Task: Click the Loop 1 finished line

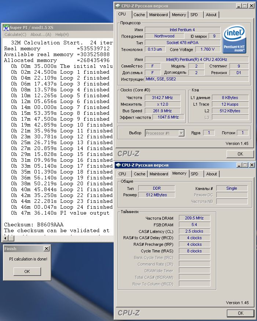Action: click(x=60, y=72)
